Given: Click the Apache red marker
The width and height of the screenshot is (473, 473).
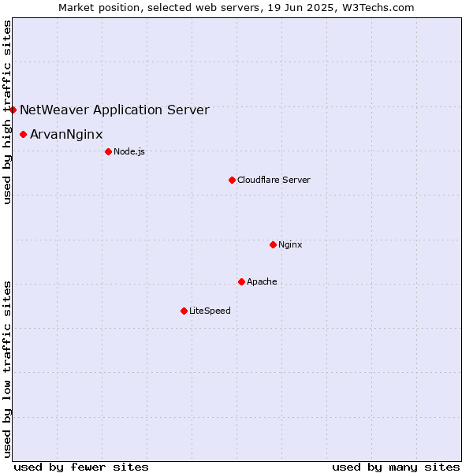Looking at the screenshot, I should coord(241,281).
